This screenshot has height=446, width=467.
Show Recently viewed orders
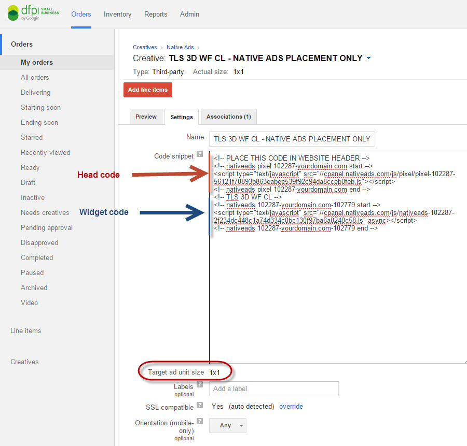coord(46,152)
